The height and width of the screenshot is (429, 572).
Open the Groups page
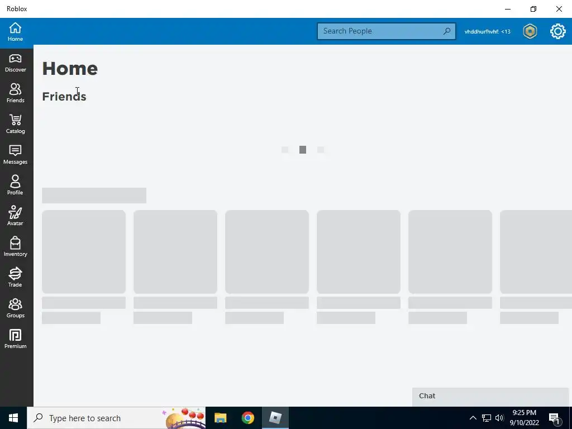15,308
